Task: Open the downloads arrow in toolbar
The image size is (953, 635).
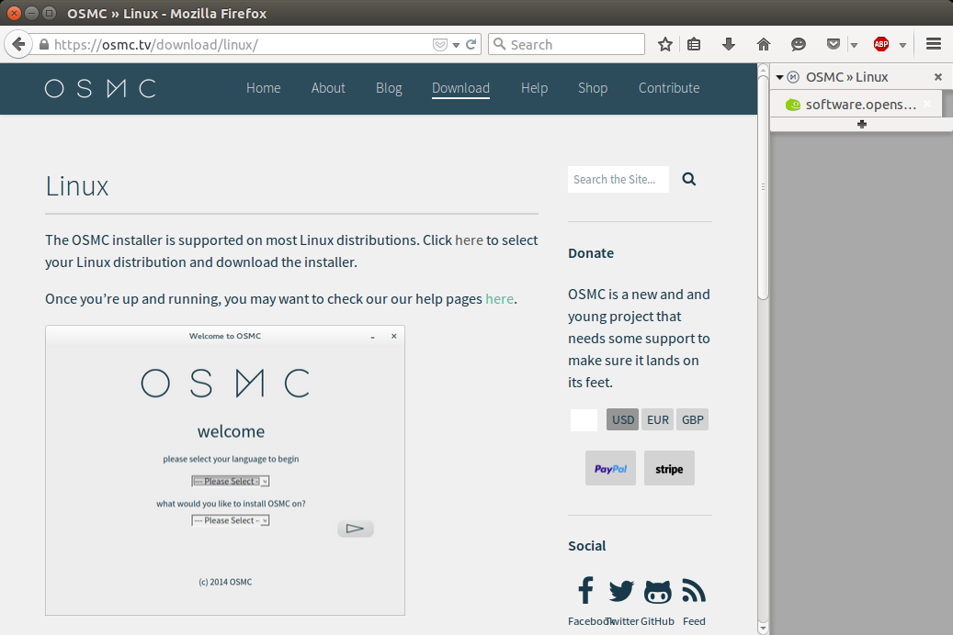Action: (x=729, y=44)
